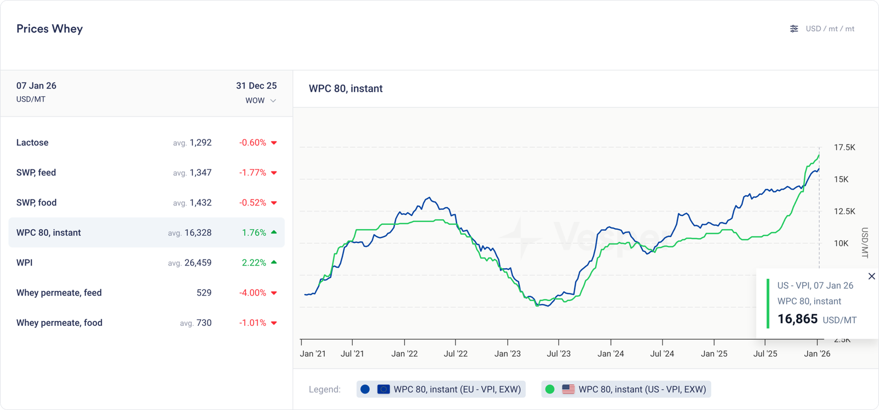
Task: Close the US - VPI price tooltip
Action: (x=871, y=276)
